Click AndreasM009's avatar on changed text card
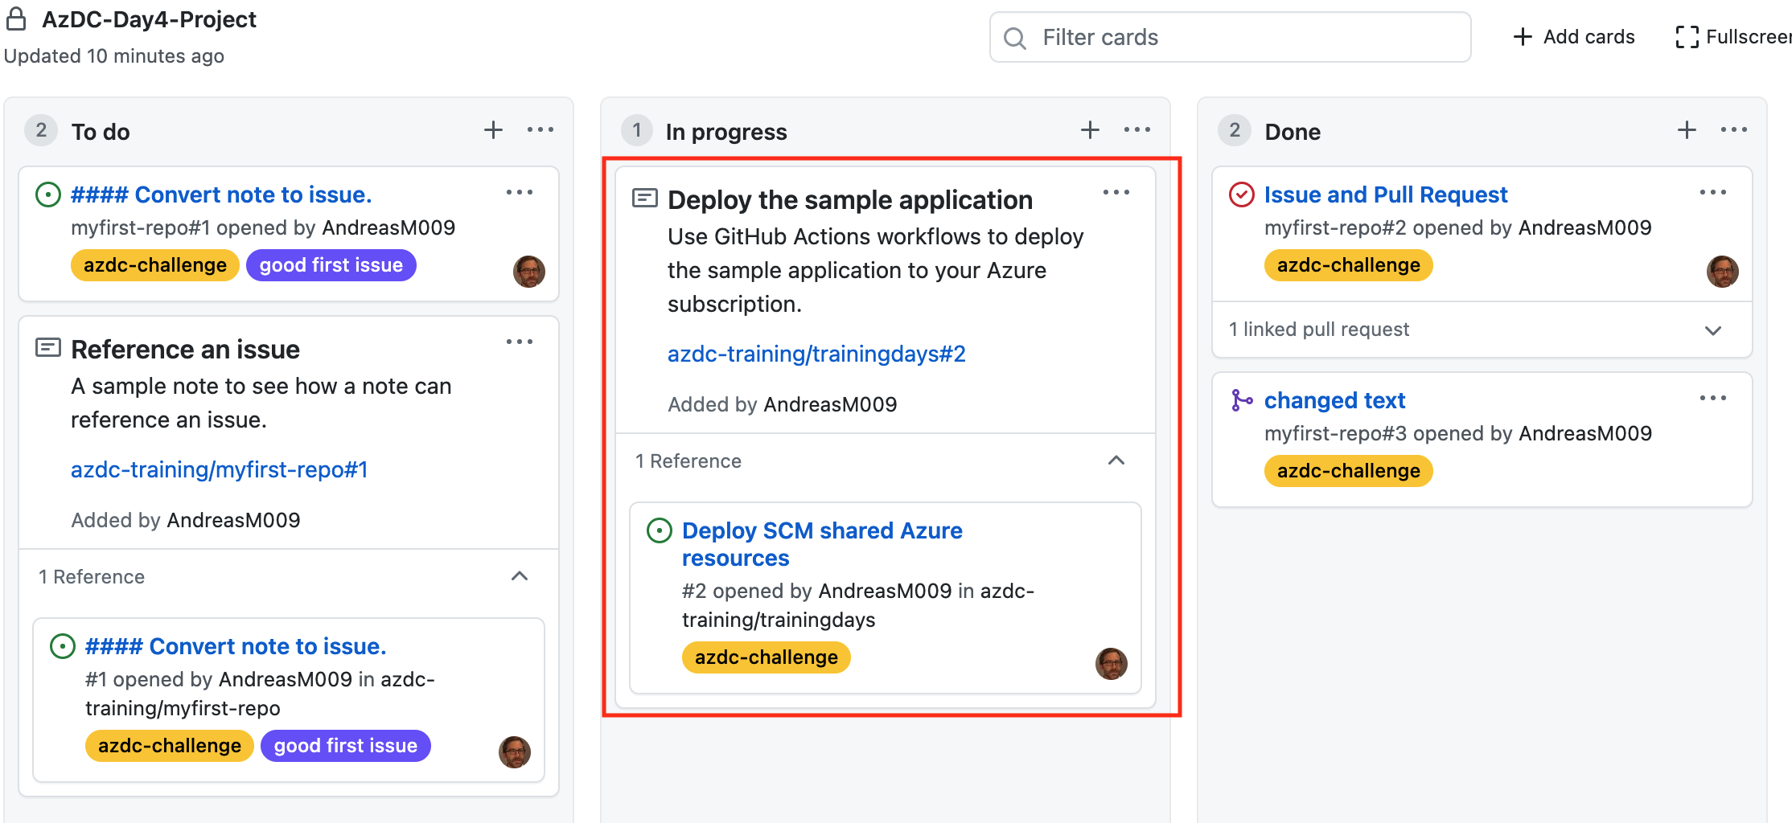The height and width of the screenshot is (823, 1792). point(1723,477)
